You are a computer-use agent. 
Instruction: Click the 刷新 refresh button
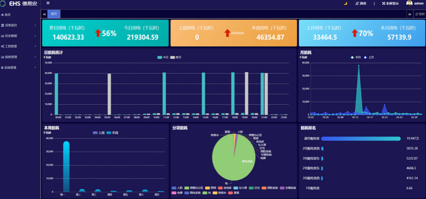[x=420, y=14]
